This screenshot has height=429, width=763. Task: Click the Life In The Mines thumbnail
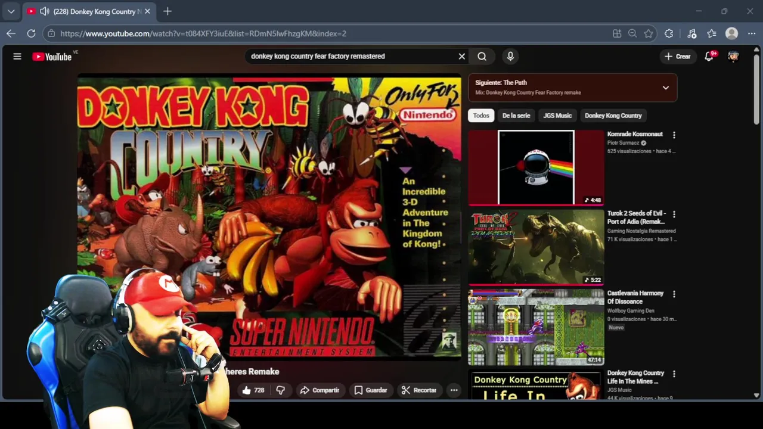coord(536,384)
